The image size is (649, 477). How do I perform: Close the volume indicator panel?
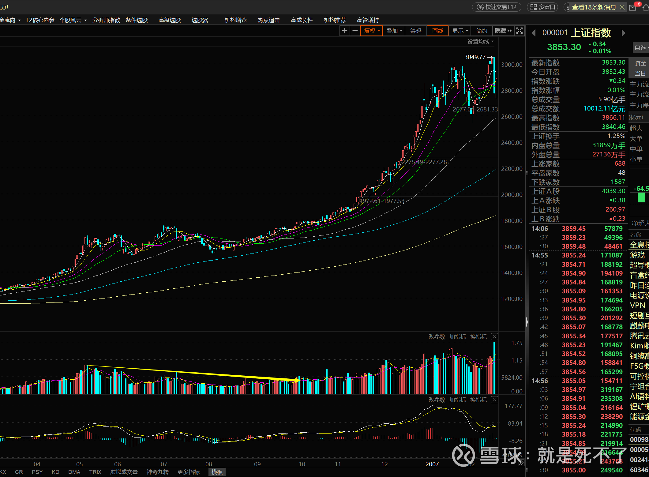pyautogui.click(x=494, y=337)
